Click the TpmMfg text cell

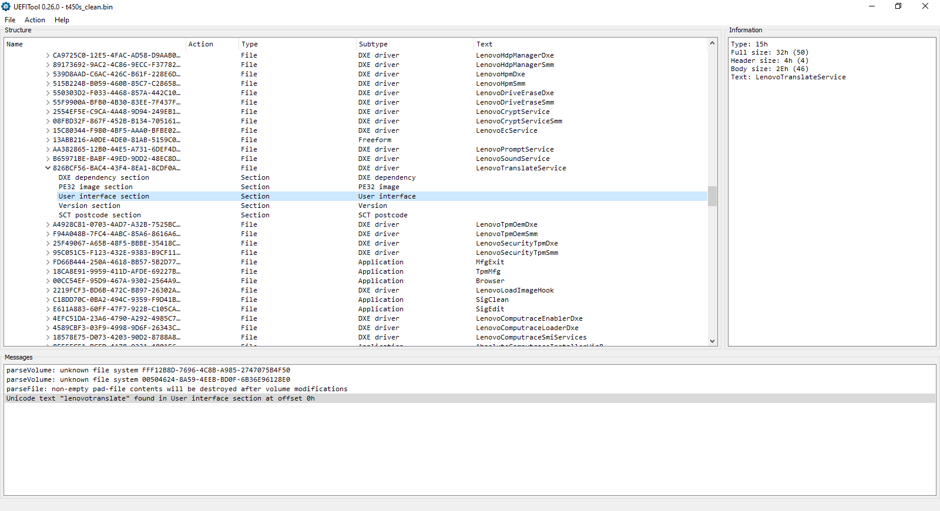(x=488, y=271)
